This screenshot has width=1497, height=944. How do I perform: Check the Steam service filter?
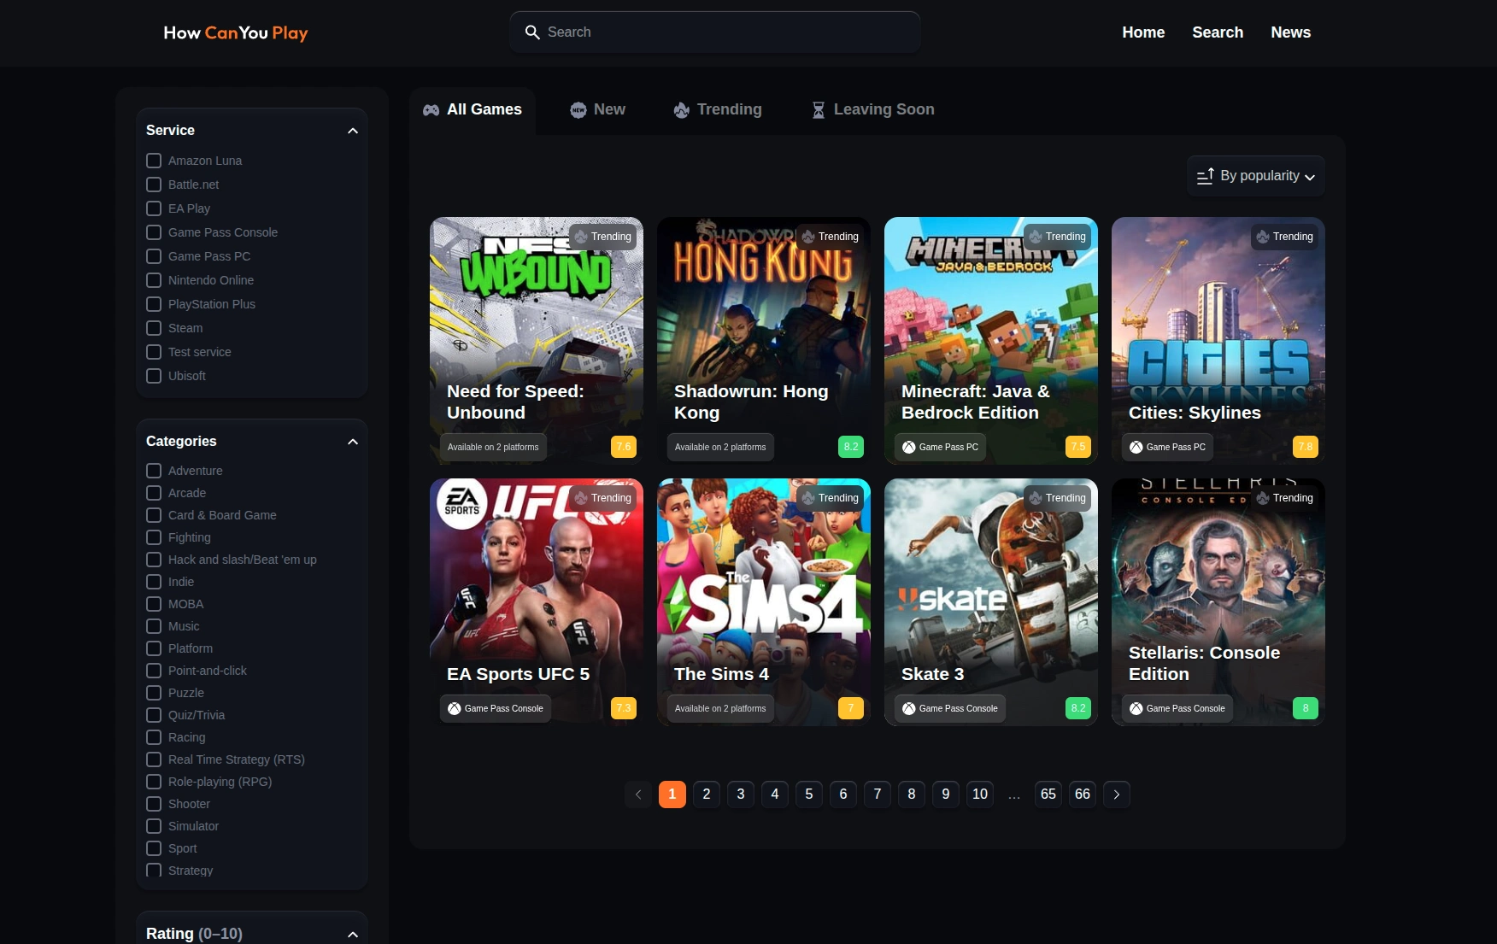[x=154, y=328]
